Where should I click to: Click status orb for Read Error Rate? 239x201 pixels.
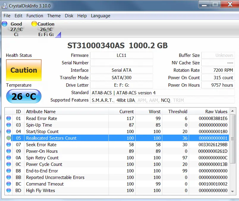(9, 119)
